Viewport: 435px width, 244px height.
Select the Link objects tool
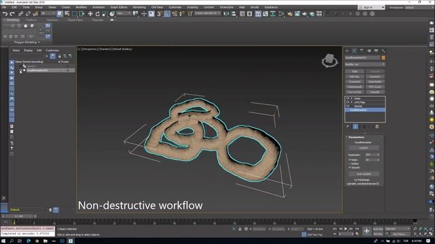coord(21,14)
